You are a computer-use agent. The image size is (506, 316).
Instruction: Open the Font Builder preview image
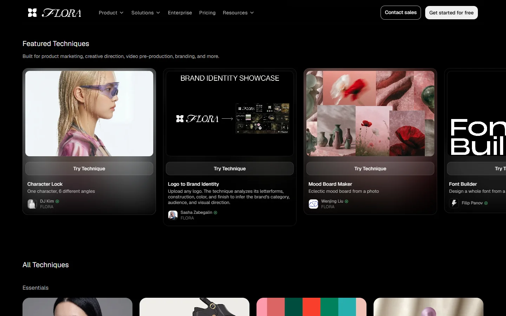[476, 113]
